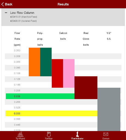Click the 0.326 flow rate value
The width and height of the screenshot is (126, 140).
click(17, 108)
